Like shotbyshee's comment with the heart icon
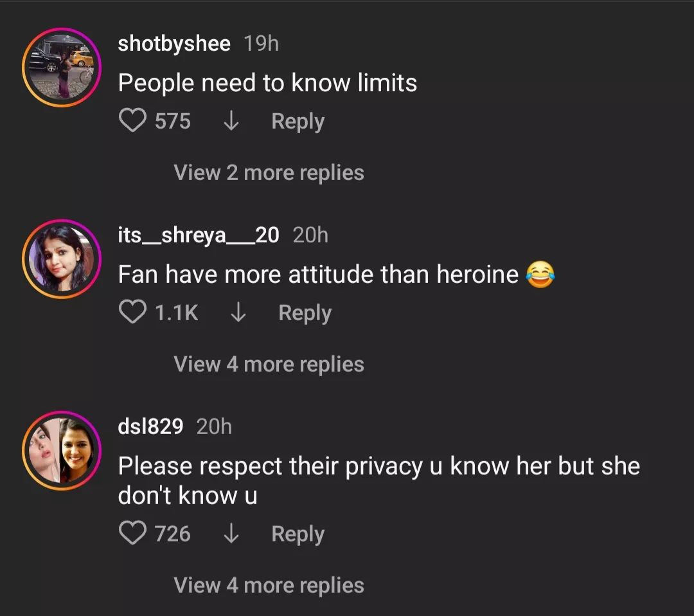The height and width of the screenshot is (616, 694). pos(133,121)
